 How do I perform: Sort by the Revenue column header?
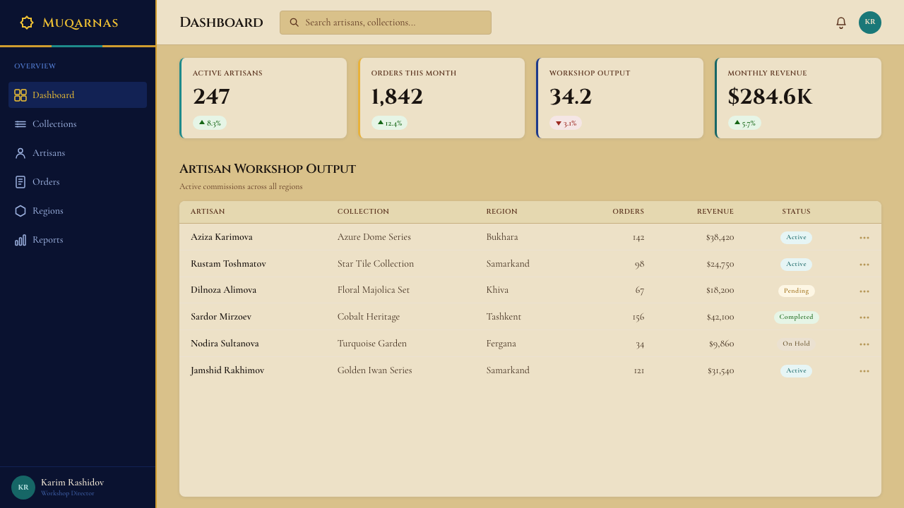tap(715, 212)
